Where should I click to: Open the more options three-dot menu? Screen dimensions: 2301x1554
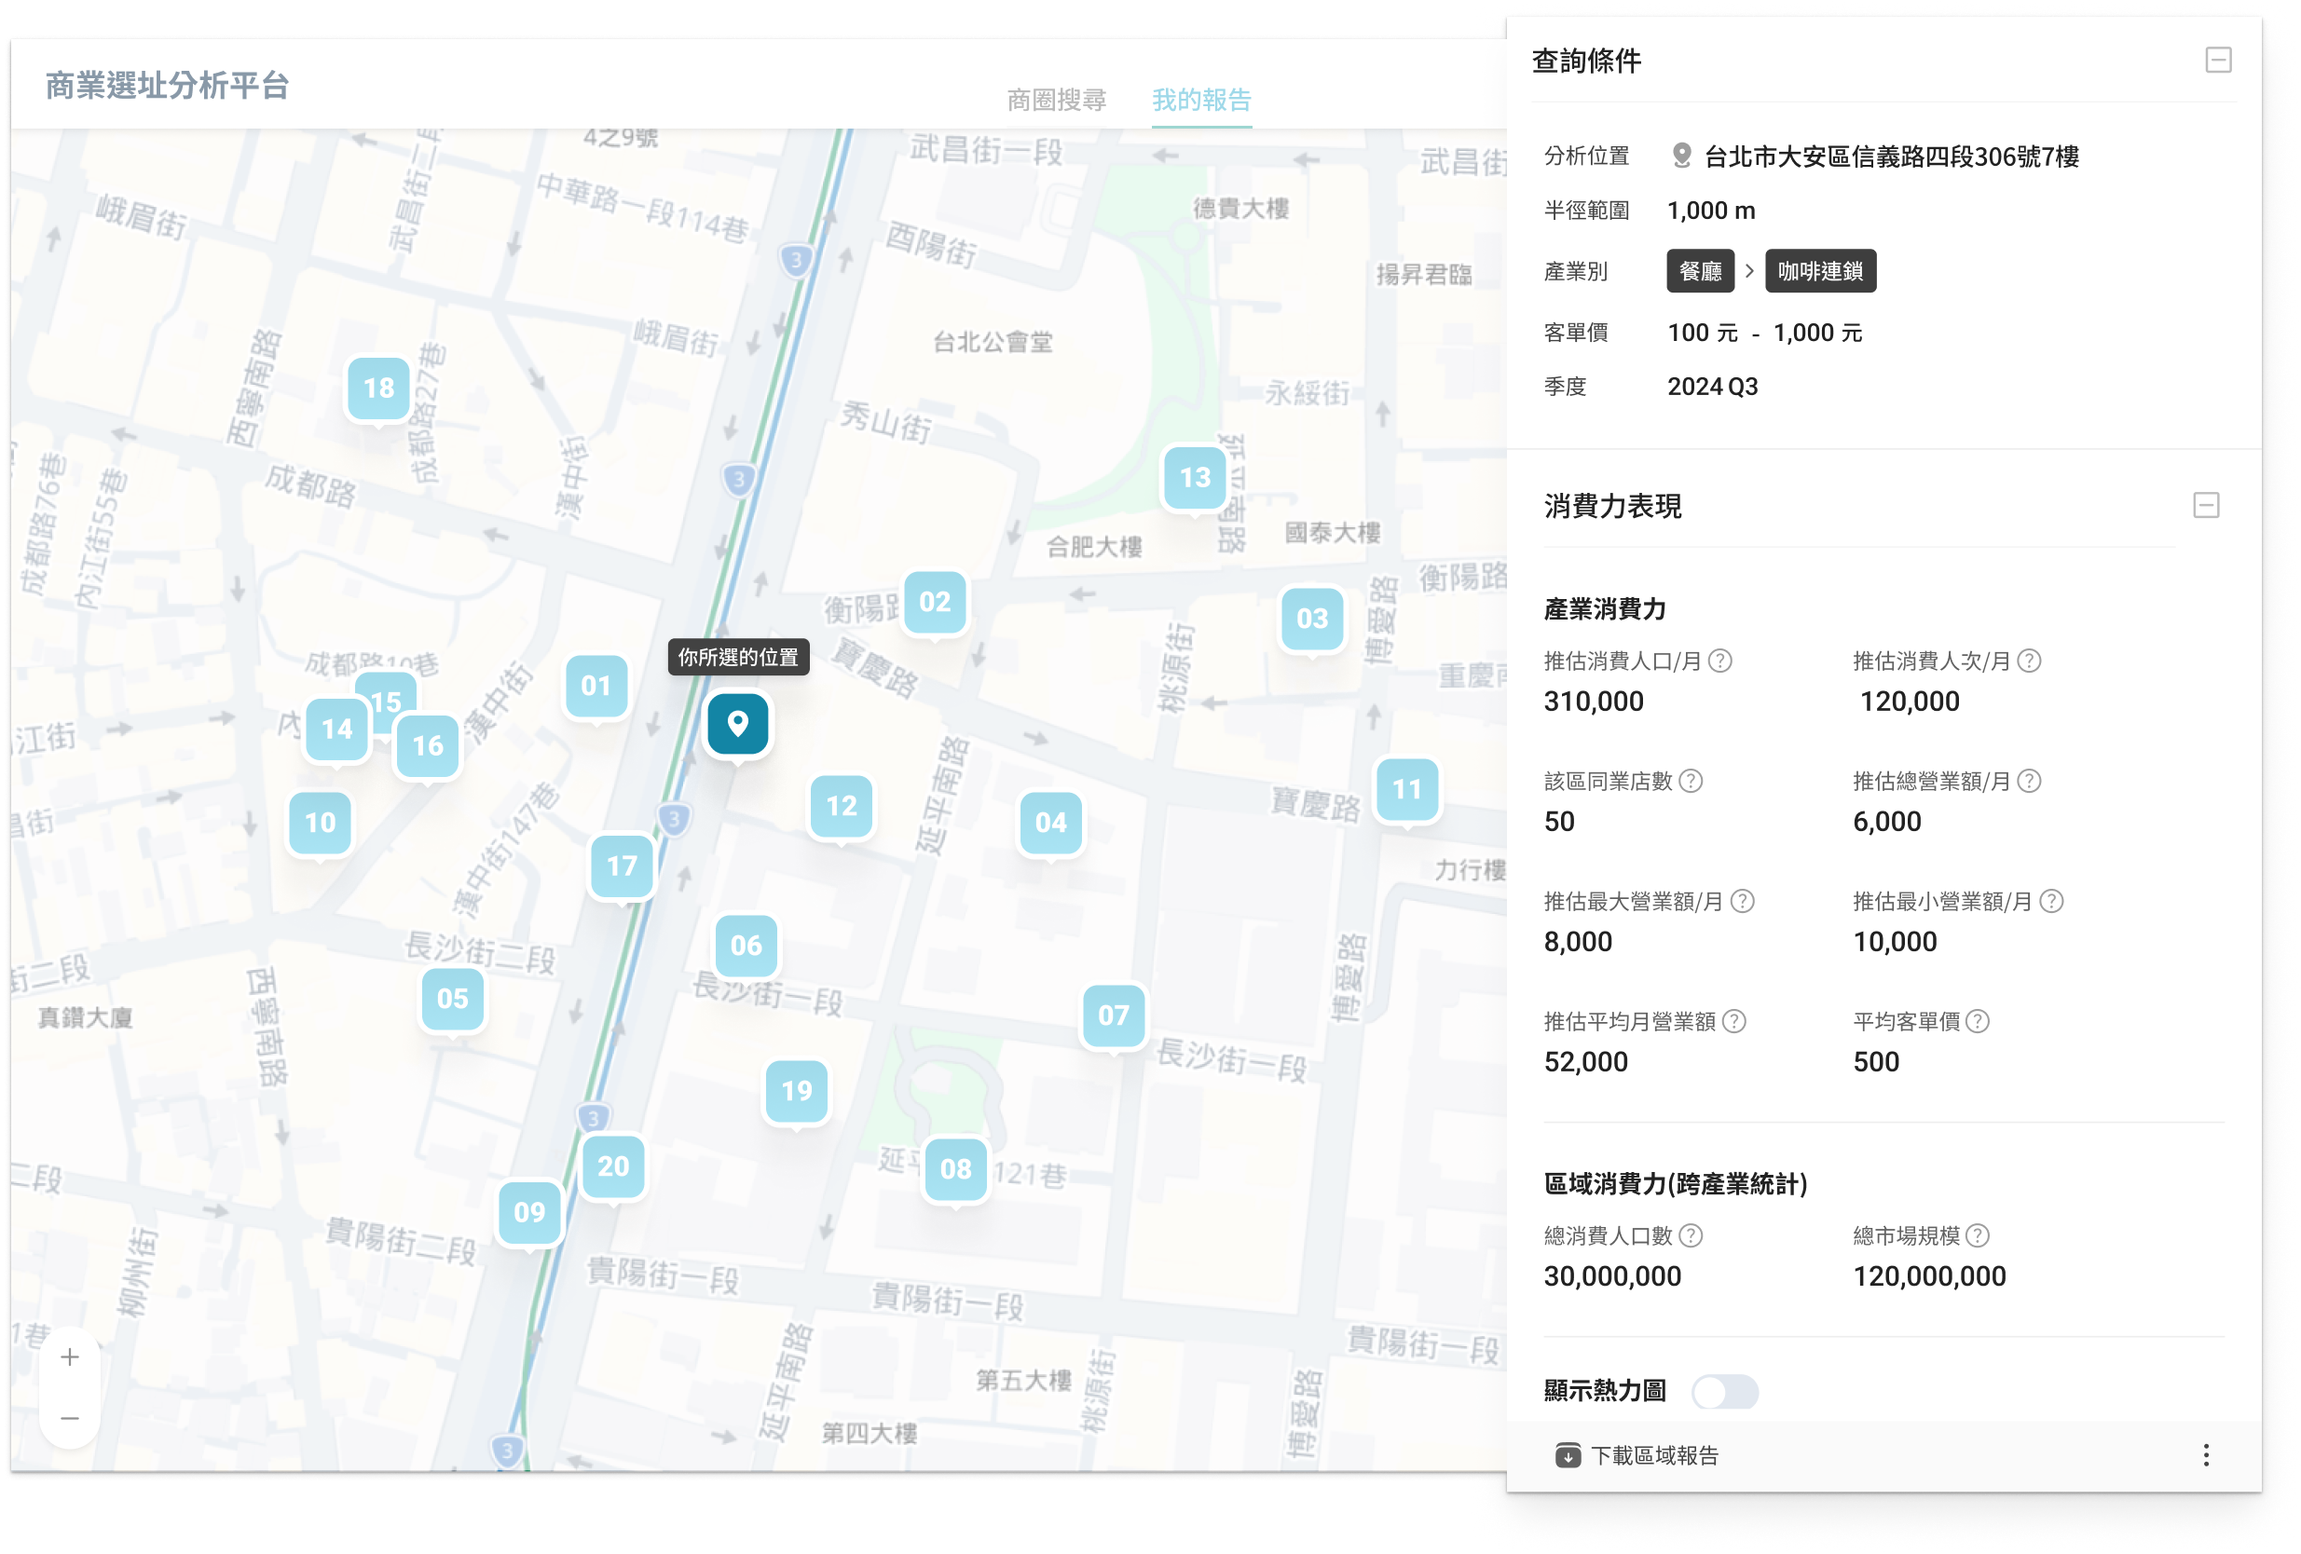click(x=2206, y=1455)
